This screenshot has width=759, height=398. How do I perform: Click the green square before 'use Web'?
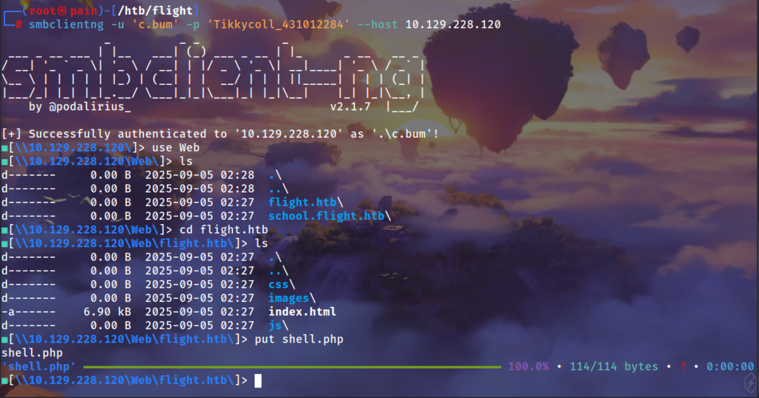pyautogui.click(x=5, y=148)
